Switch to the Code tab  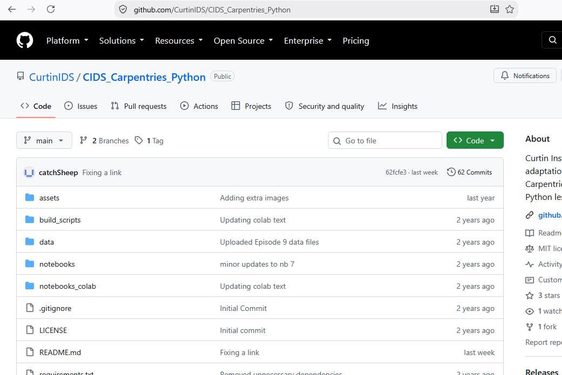(x=36, y=106)
